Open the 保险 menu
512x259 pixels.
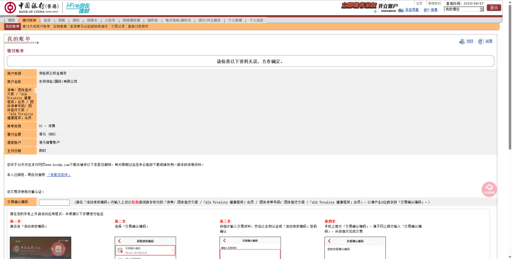76,20
